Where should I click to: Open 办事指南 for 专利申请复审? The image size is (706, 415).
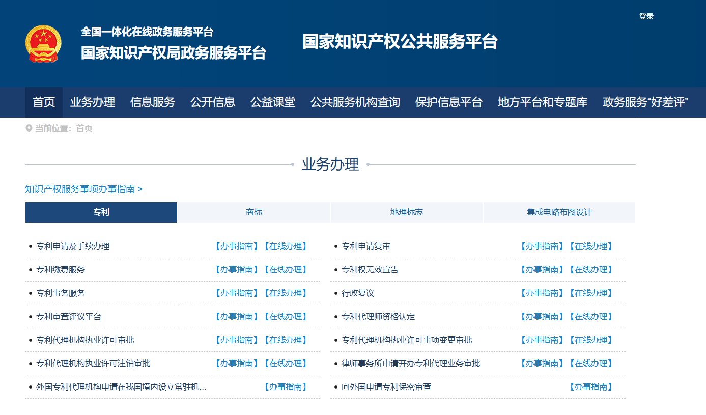click(541, 246)
